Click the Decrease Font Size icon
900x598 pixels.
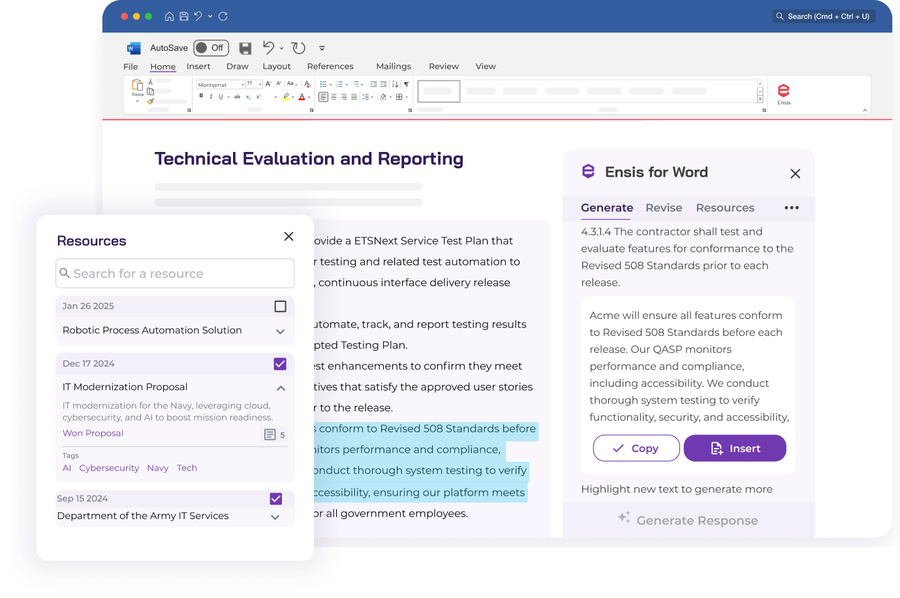279,83
